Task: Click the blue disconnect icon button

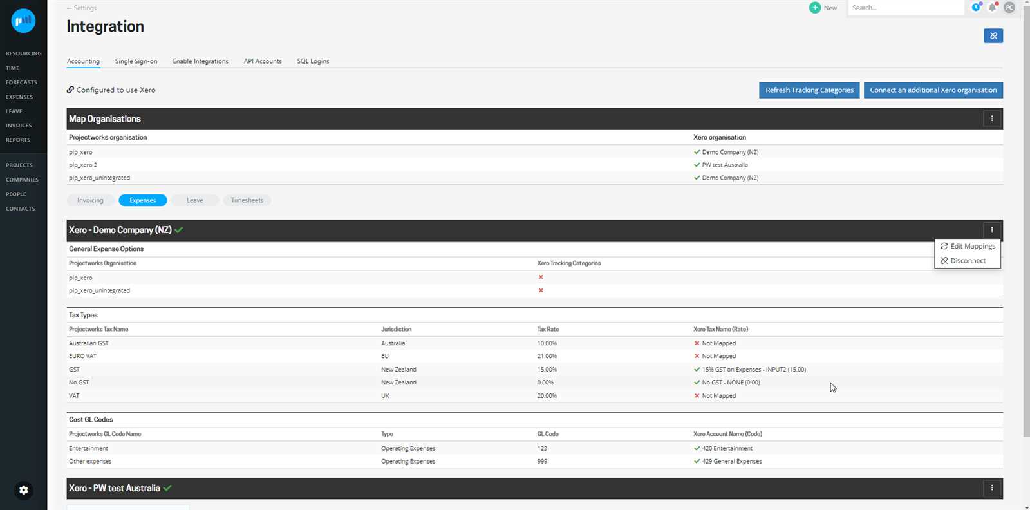Action: pyautogui.click(x=993, y=36)
